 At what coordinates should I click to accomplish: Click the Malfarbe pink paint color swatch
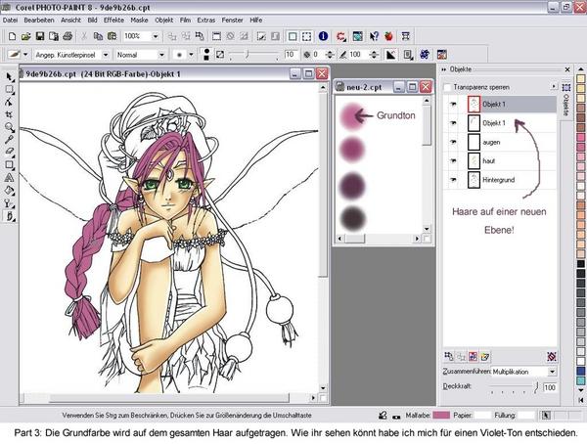441,416
